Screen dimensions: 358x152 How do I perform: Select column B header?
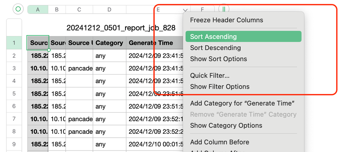coord(57,10)
